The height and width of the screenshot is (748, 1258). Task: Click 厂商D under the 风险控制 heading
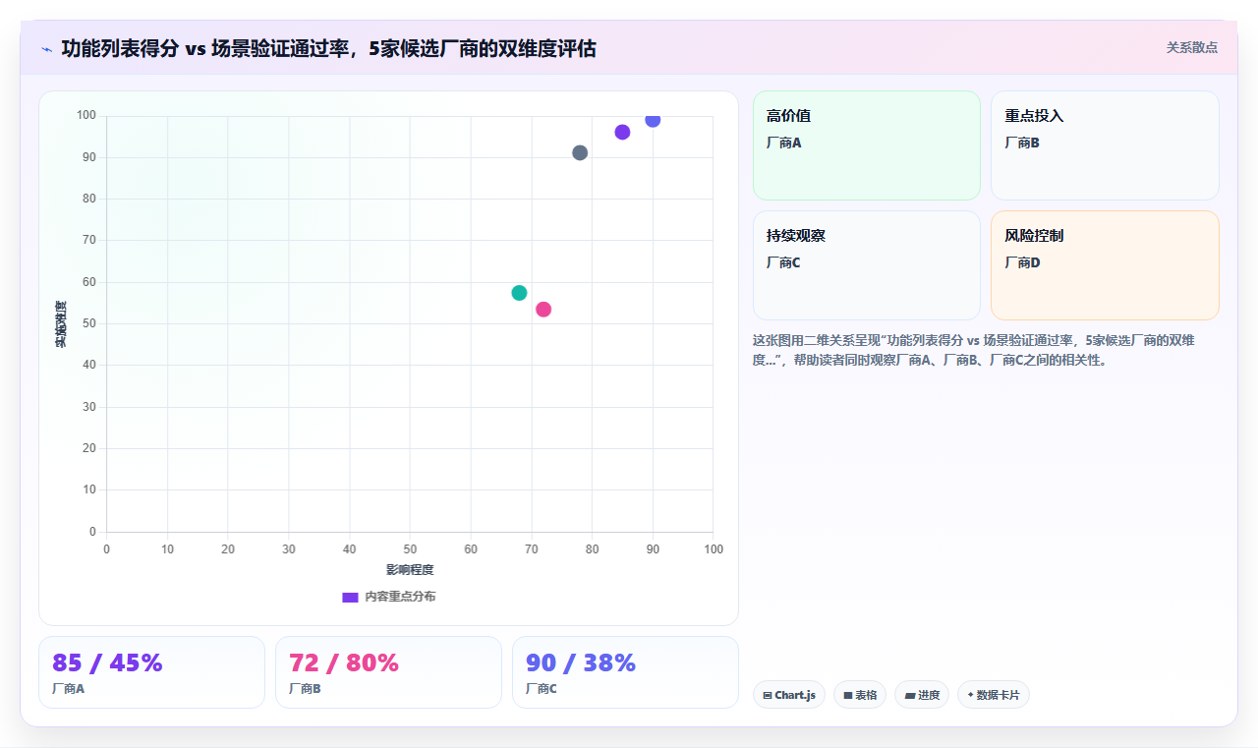[x=1022, y=262]
